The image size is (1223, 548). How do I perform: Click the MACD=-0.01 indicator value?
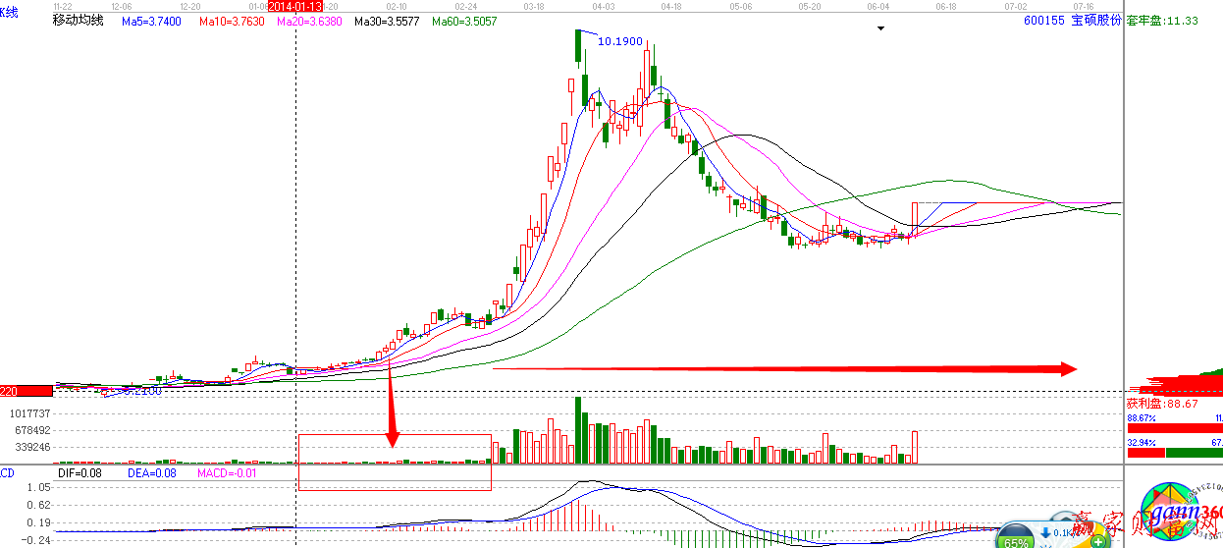pyautogui.click(x=227, y=473)
